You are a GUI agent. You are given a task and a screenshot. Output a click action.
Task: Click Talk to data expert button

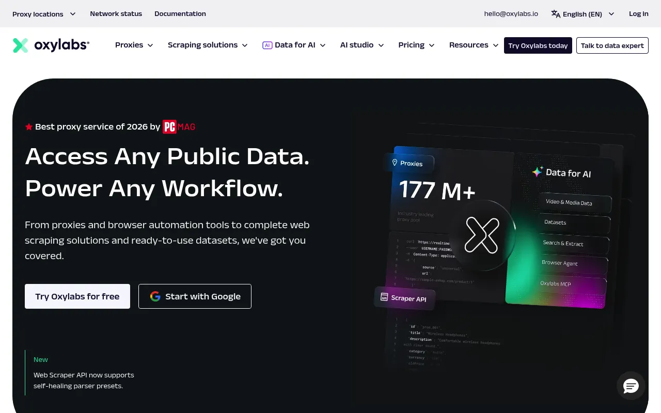click(x=612, y=45)
